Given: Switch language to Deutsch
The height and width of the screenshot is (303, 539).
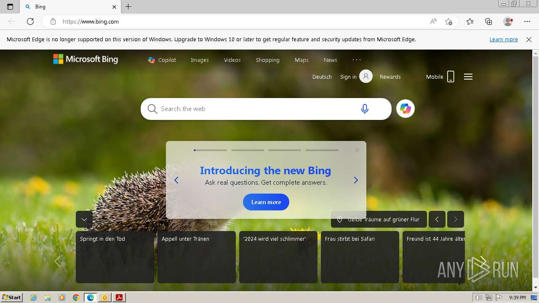Looking at the screenshot, I should [x=322, y=77].
